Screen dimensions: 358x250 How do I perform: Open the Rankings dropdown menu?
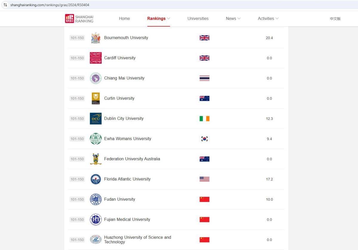coord(159,19)
